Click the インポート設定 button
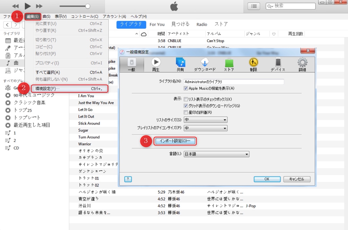The image size is (348, 230). [x=175, y=141]
